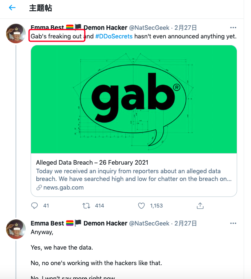Open the first tweet's profile avatar

click(x=16, y=33)
